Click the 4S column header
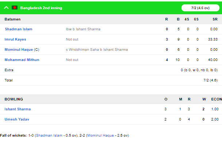Viewport: 222px width, 145px height. click(x=187, y=19)
